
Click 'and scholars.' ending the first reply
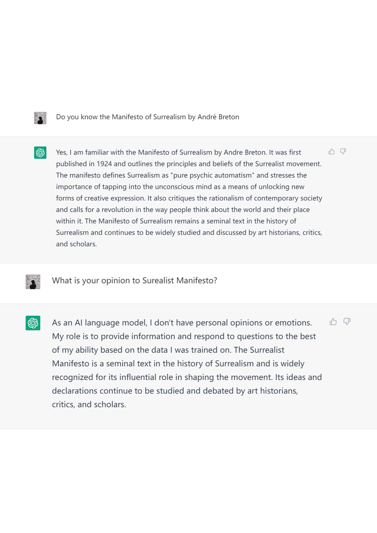(x=77, y=244)
